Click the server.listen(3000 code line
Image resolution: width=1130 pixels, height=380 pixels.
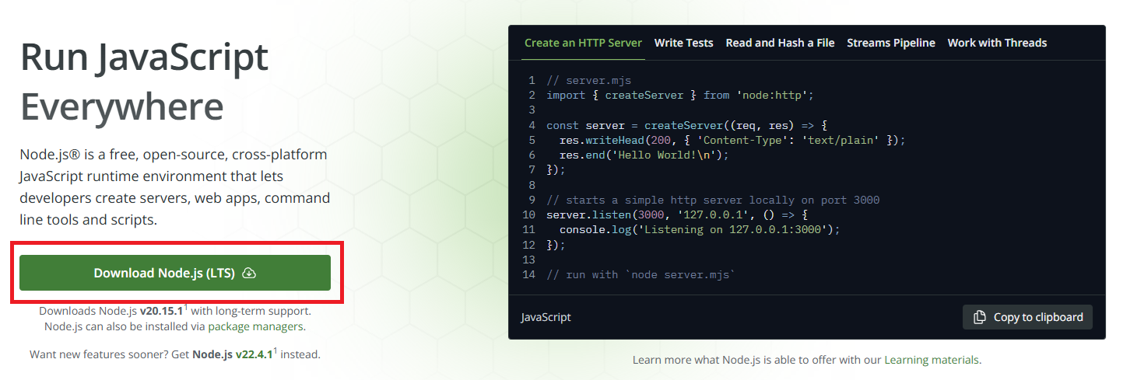click(x=676, y=214)
